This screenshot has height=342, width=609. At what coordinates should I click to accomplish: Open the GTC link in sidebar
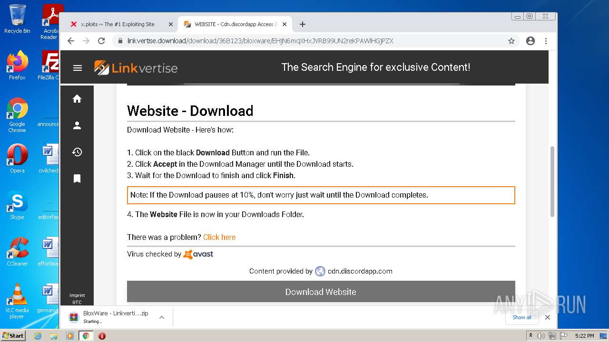click(77, 302)
